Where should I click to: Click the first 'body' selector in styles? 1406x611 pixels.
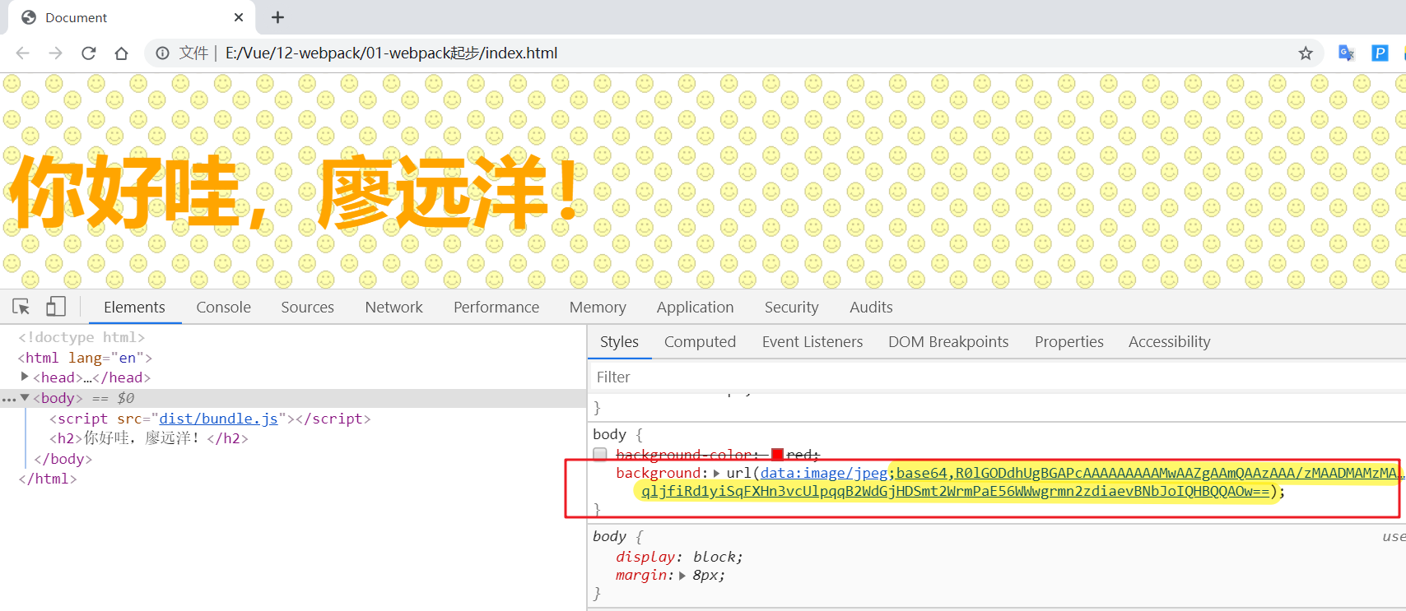pos(609,434)
